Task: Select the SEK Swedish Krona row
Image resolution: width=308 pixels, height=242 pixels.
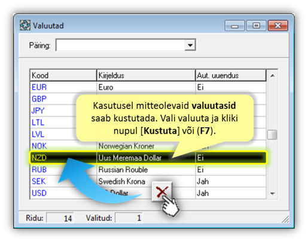Action: click(x=148, y=181)
